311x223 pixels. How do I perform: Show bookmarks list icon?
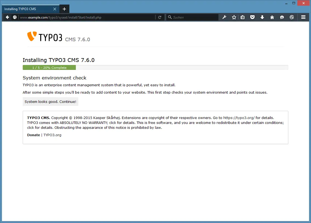point(243,17)
